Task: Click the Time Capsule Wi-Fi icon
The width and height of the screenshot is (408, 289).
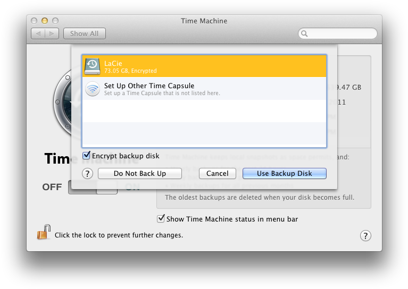Action: click(93, 89)
